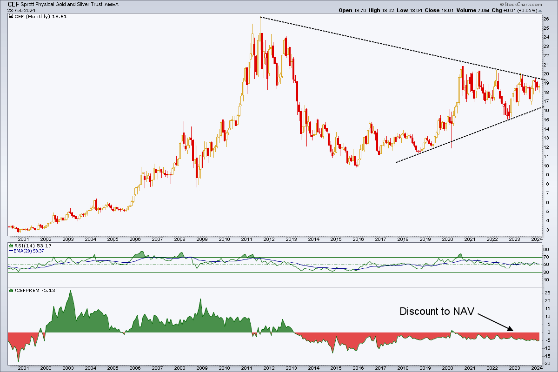Viewport: 558px width, 372px height.
Task: Click 2001 on the bottom premium panel time axis
Action: pyautogui.click(x=23, y=368)
